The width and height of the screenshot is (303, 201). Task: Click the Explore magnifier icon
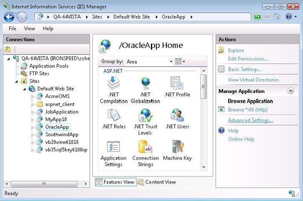pos(221,50)
